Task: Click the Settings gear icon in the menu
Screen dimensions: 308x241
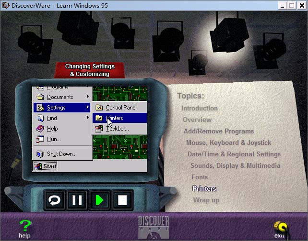Action: pos(40,108)
